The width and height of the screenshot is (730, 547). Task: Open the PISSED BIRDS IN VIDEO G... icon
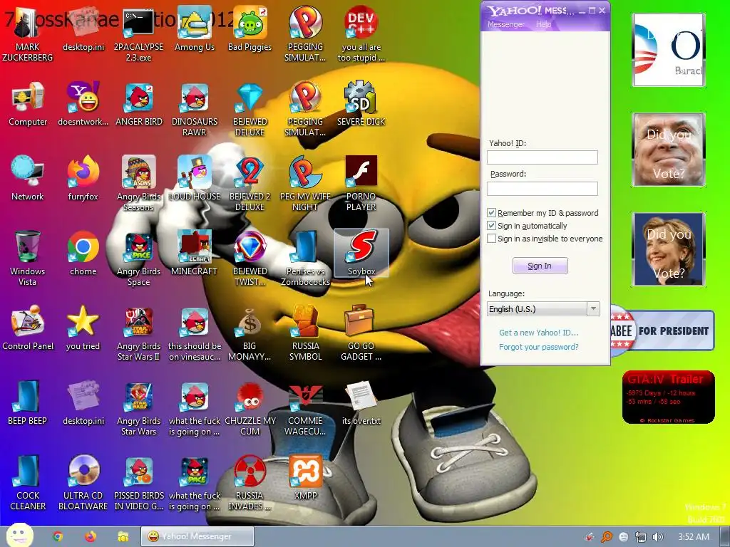click(138, 482)
